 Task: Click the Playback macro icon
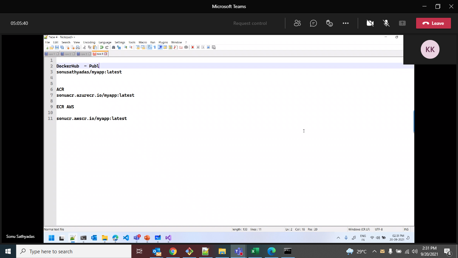203,47
